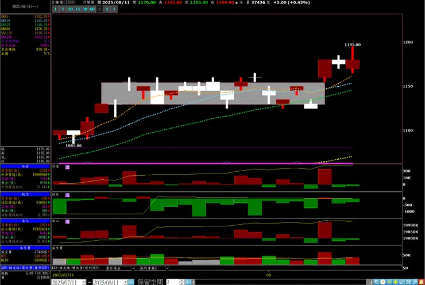
Task: Click the 08 month marker on time axis
Action: pos(268,275)
